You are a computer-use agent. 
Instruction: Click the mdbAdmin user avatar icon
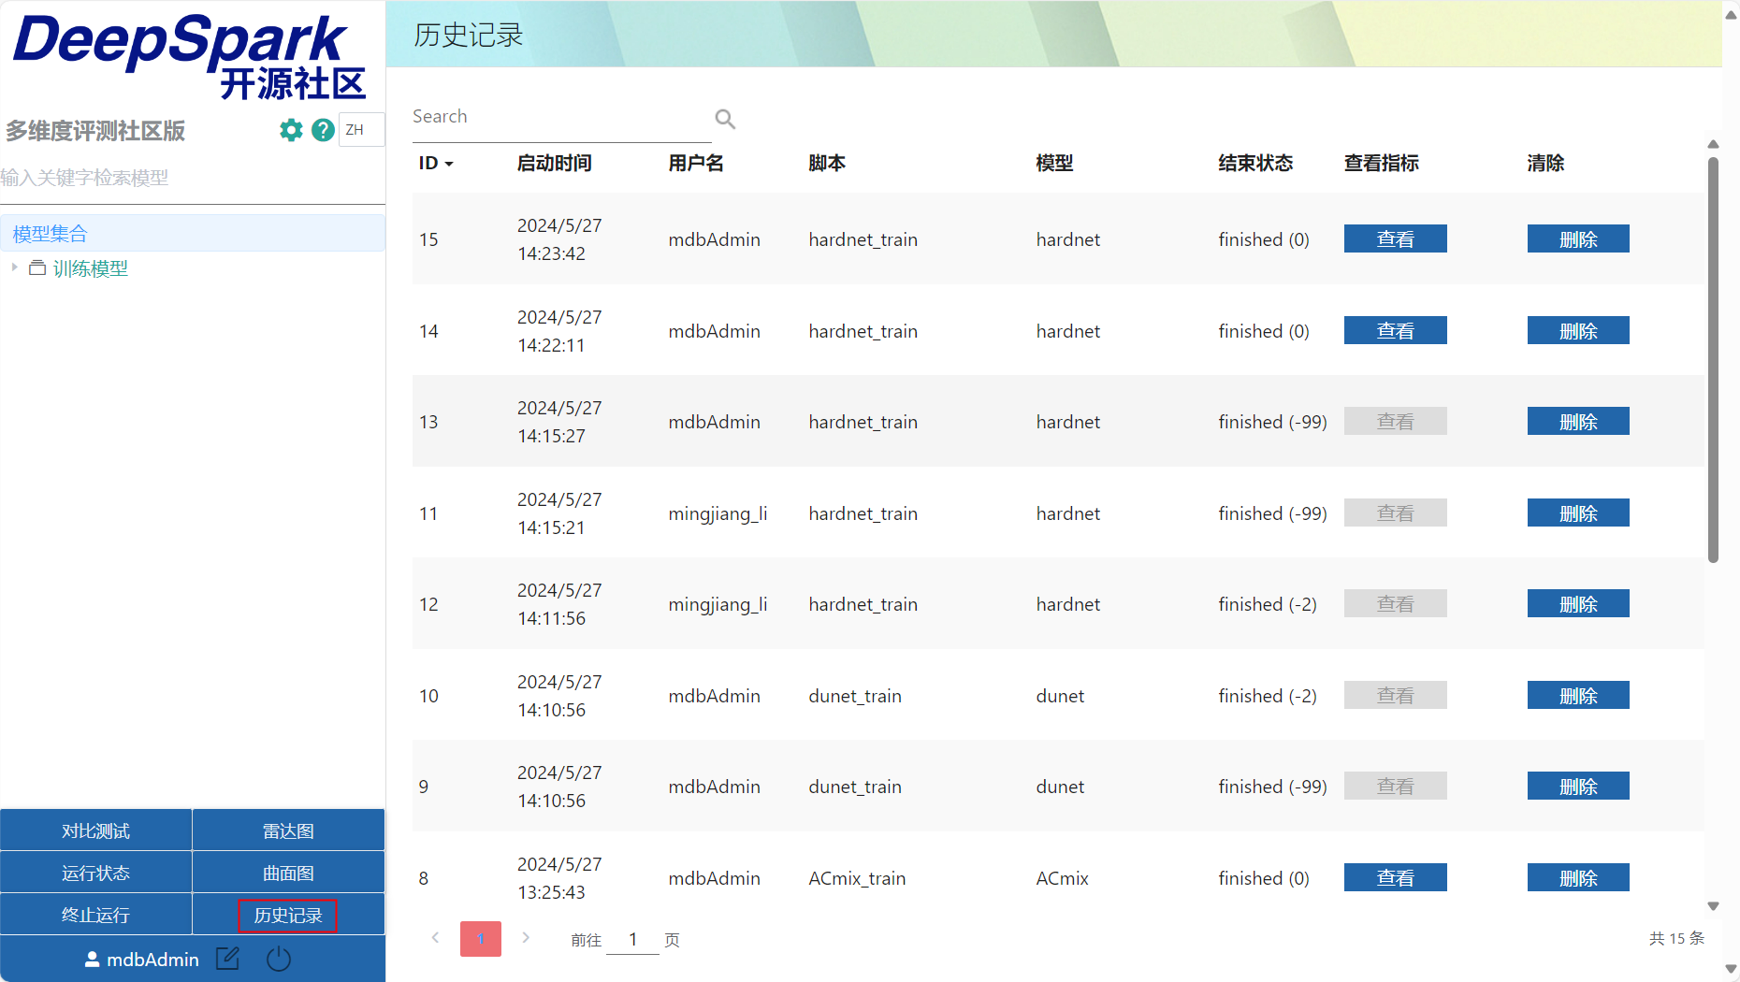point(92,960)
